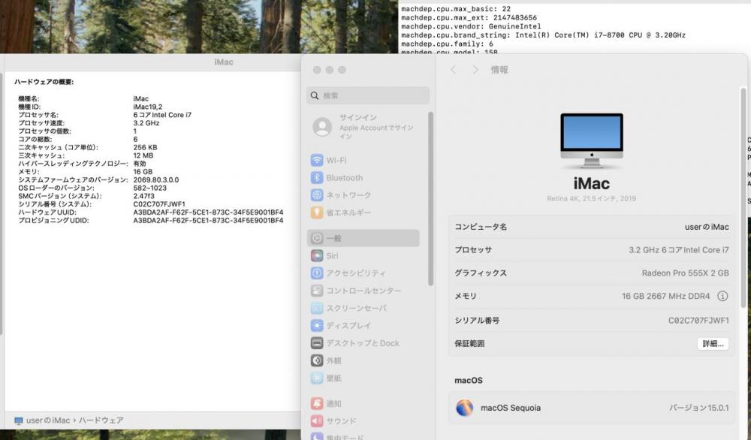Select ネットワーク label in sidebar
Image resolution: width=751 pixels, height=440 pixels.
point(348,195)
